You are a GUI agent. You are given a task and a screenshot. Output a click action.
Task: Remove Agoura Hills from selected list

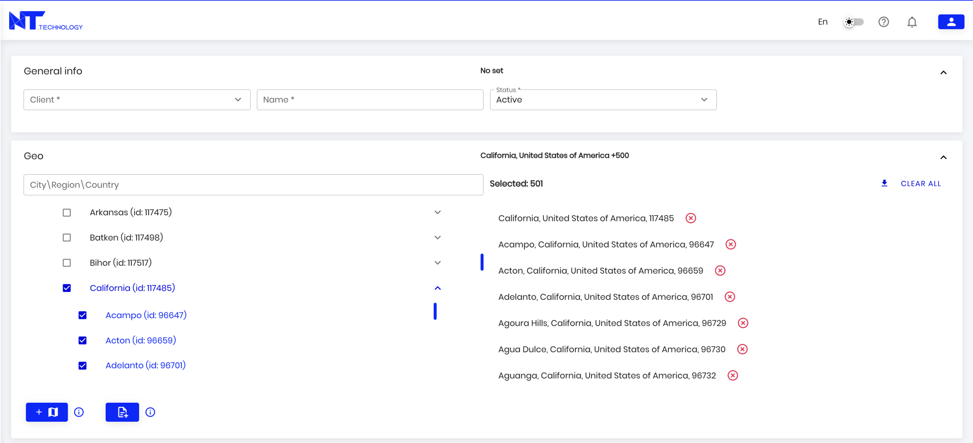click(x=743, y=323)
